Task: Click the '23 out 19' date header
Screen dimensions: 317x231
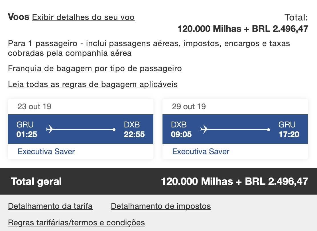Action: click(x=34, y=106)
